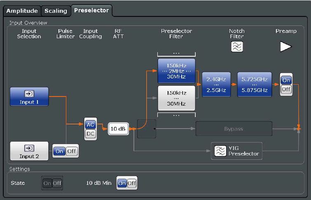Switch Input Coupling with the AC/DC toggle

tap(90, 129)
